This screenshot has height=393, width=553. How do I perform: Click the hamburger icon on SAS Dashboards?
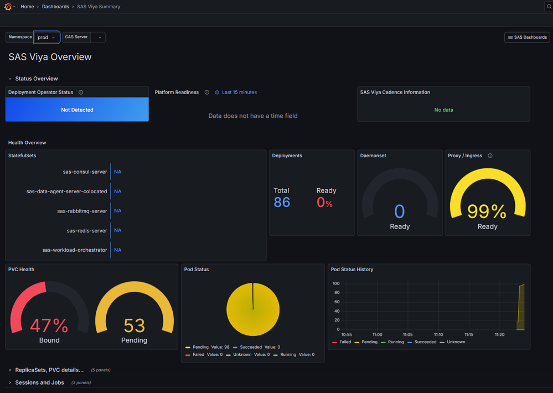click(x=510, y=38)
